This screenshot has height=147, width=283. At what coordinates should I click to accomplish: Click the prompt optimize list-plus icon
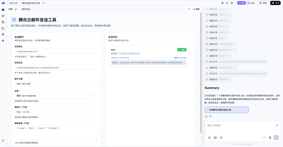(x=264, y=138)
